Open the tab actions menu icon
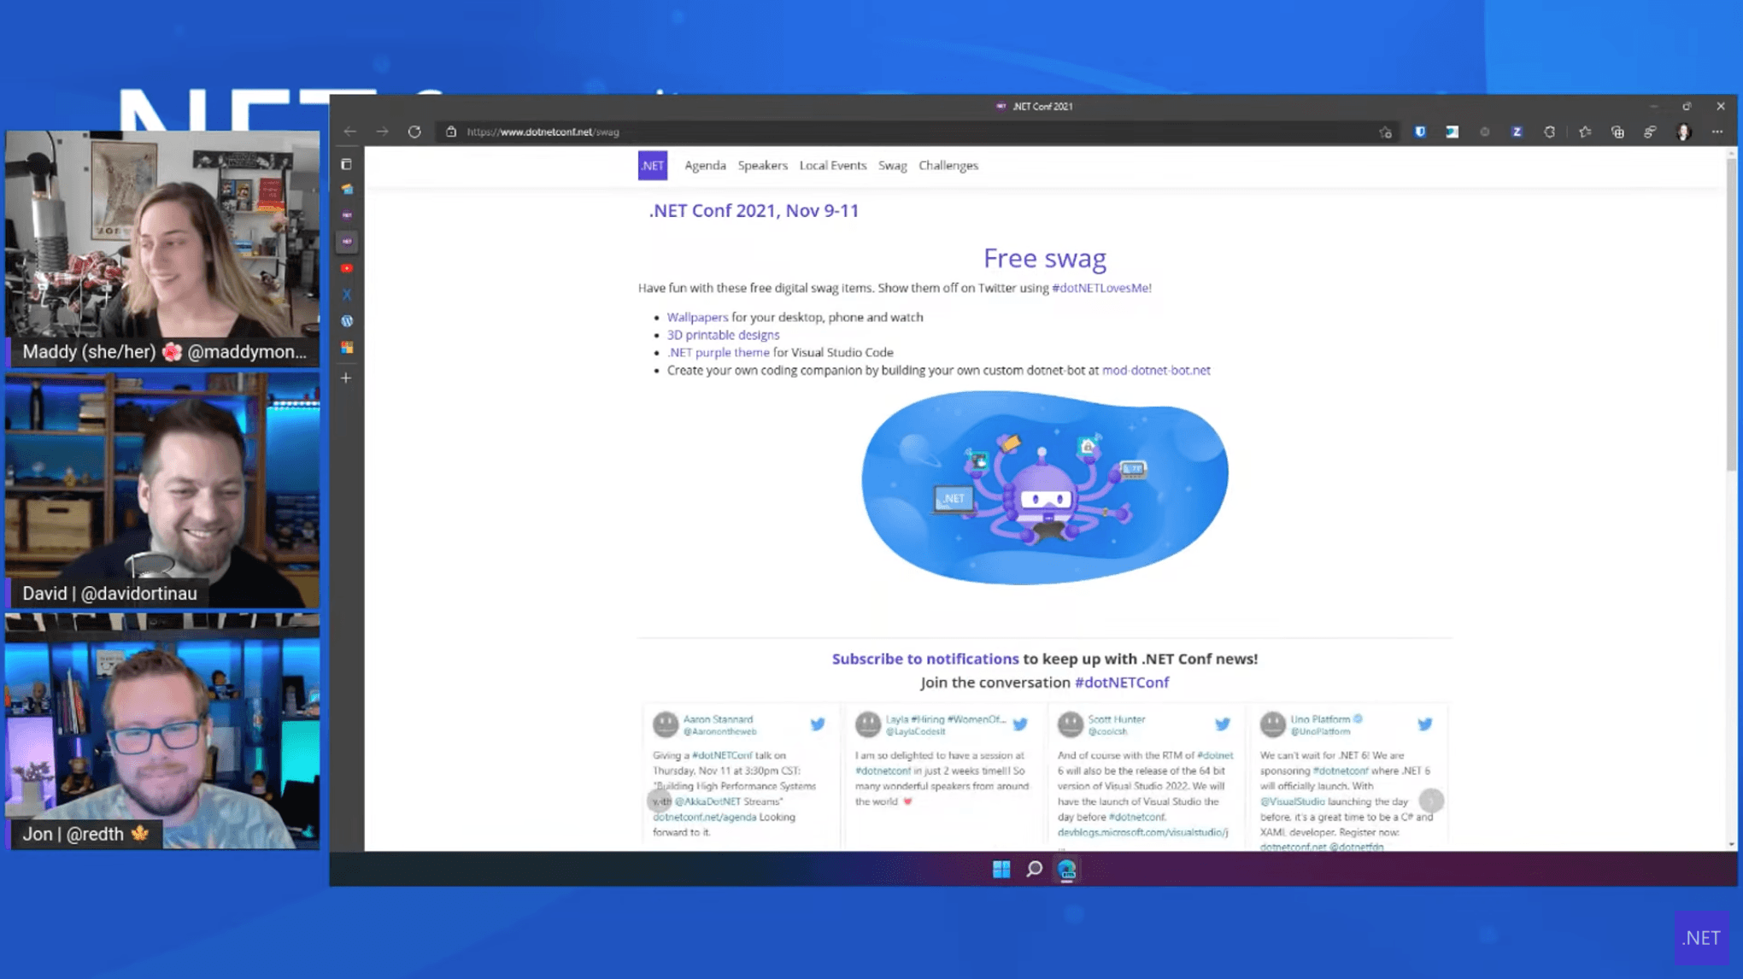 346,164
